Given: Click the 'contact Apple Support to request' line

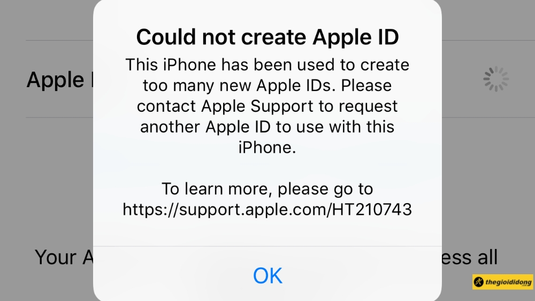Looking at the screenshot, I should 267,106.
